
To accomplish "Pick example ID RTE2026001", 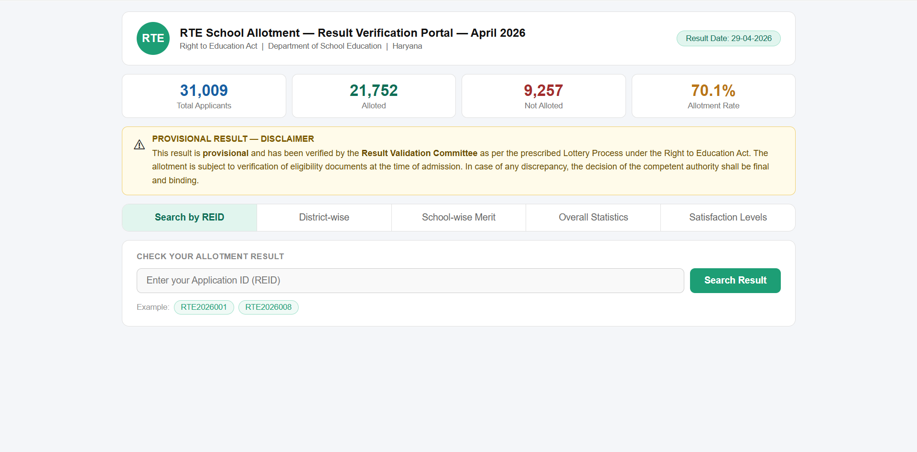I will pyautogui.click(x=204, y=307).
